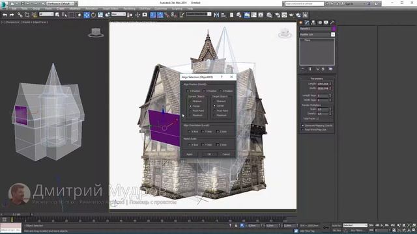Open the Modifiers menu
The width and height of the screenshot is (417, 234).
75,8
